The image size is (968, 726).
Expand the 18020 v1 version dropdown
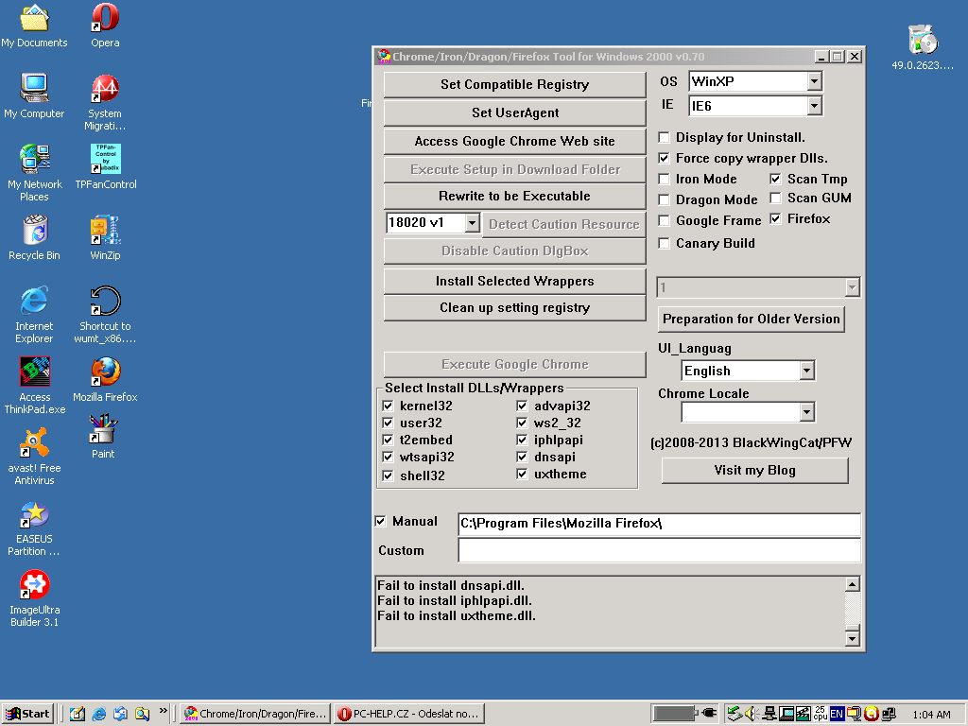pos(473,223)
